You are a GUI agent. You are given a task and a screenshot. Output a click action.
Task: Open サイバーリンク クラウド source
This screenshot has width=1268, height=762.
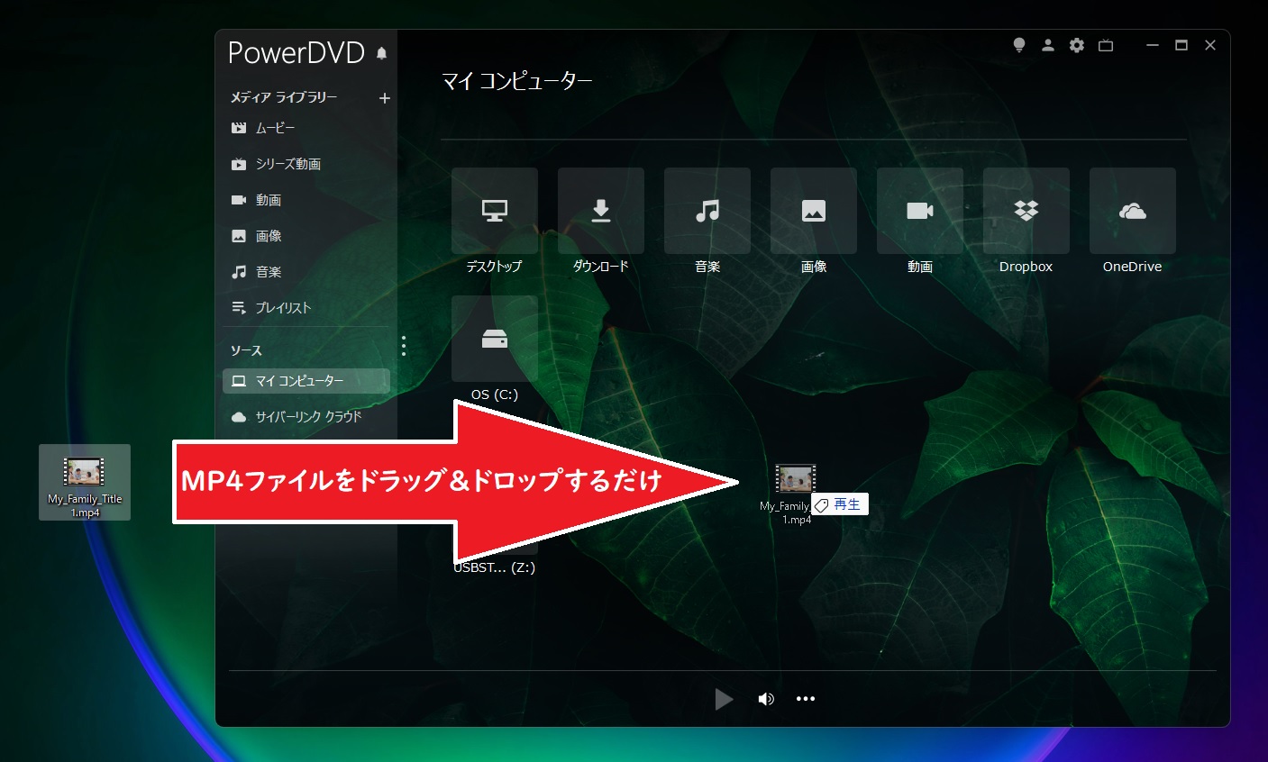coord(296,417)
